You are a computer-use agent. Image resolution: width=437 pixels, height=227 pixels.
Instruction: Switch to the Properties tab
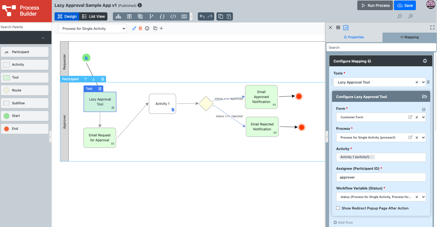[354, 37]
